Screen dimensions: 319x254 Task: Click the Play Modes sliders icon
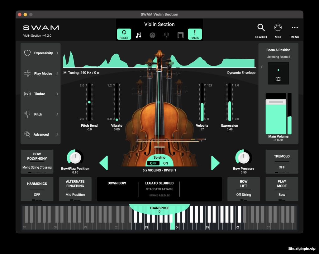27,73
